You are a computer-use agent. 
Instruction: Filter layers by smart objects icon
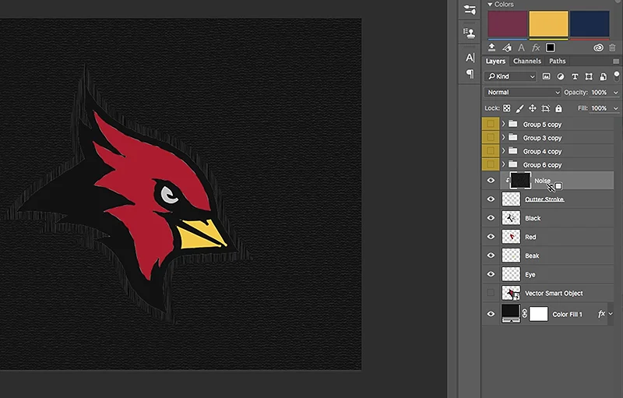point(603,76)
